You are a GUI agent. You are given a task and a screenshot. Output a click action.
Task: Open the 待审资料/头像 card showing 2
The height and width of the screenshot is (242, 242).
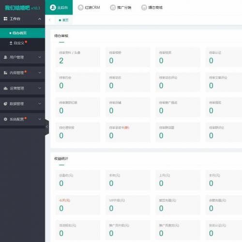pos(78,57)
